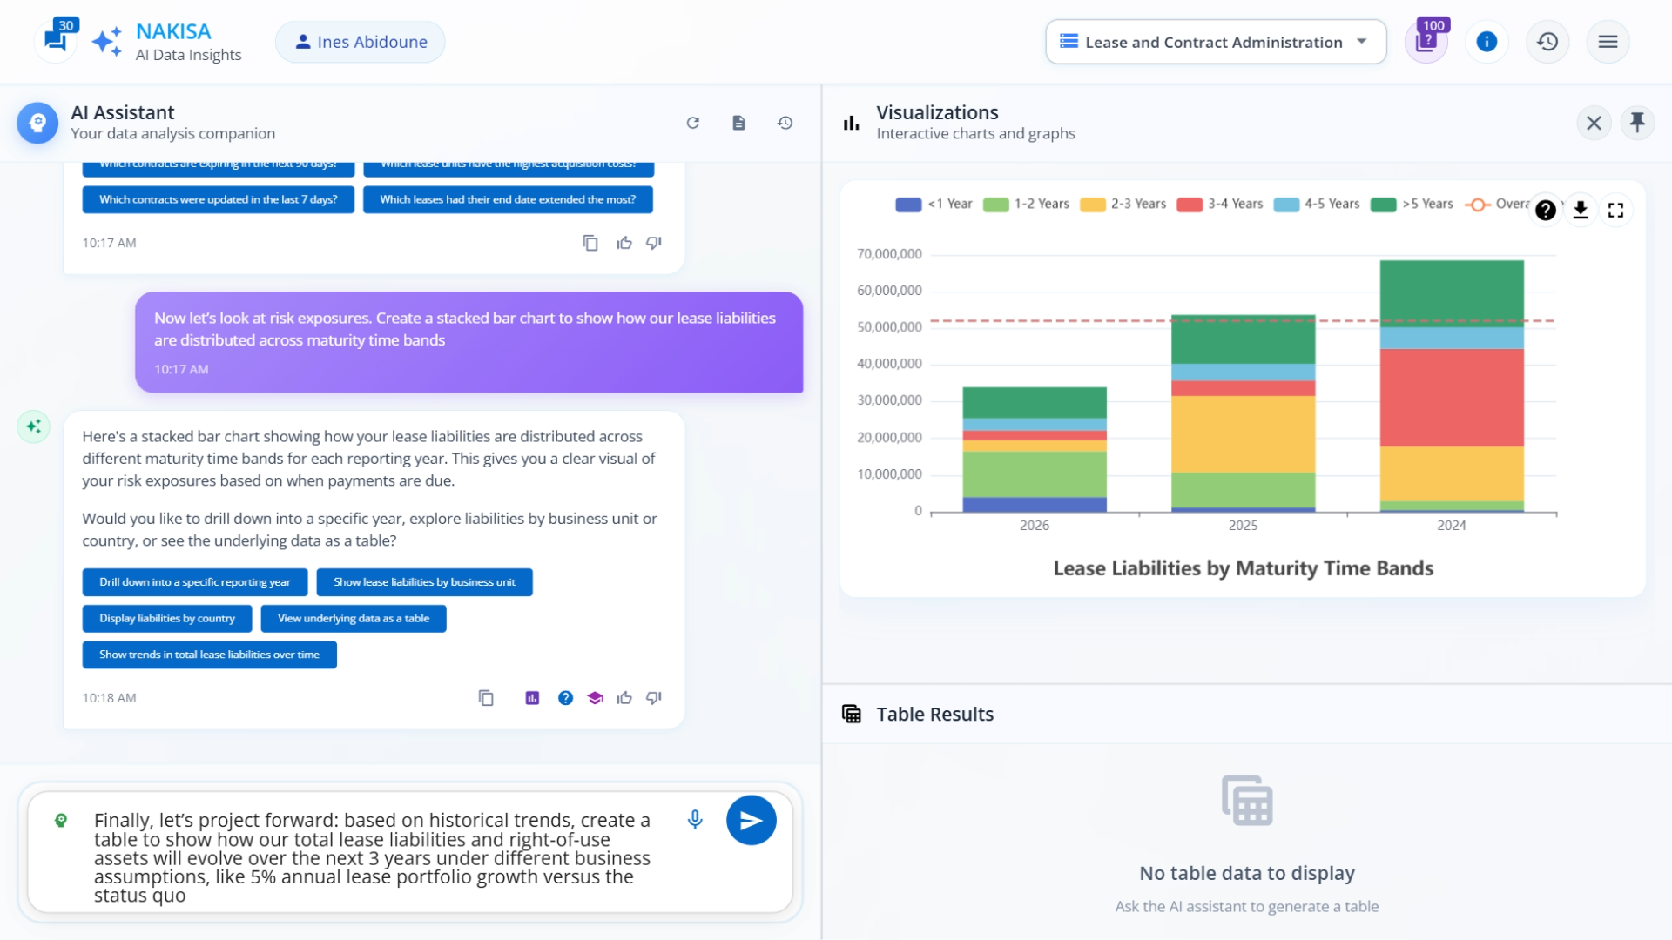Expand the chart to fullscreen view

point(1615,210)
